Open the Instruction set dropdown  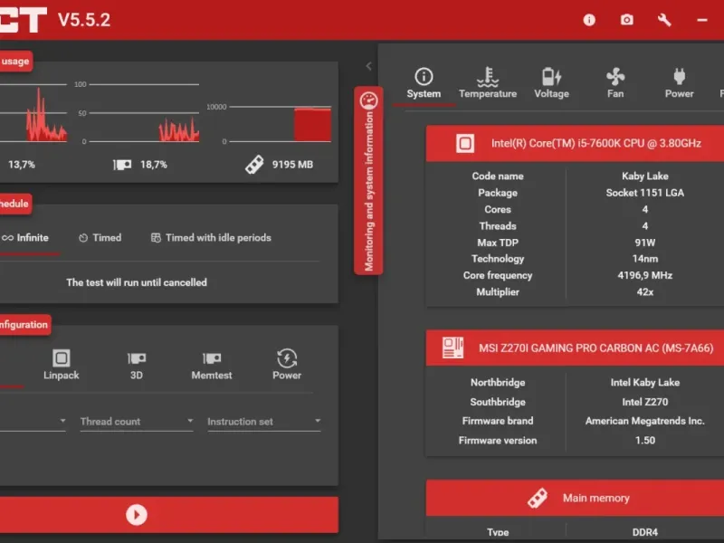(264, 422)
